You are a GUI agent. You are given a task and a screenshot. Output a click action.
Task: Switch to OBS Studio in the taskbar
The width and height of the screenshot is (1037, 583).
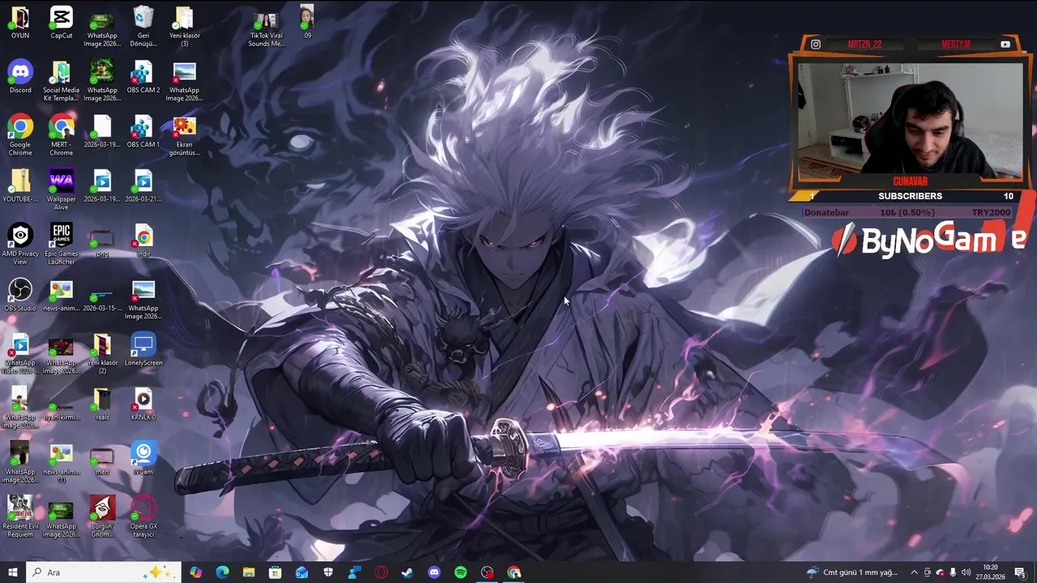point(487,572)
